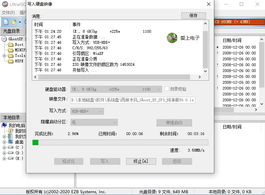Expand the (E:) drive node
The height and width of the screenshot is (195, 265).
pyautogui.click(x=4, y=158)
